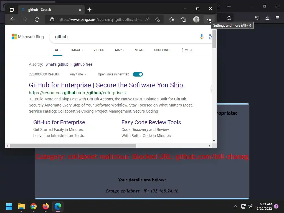Click the horizontal scrollbar thumb
The height and width of the screenshot is (213, 284).
tap(73, 146)
